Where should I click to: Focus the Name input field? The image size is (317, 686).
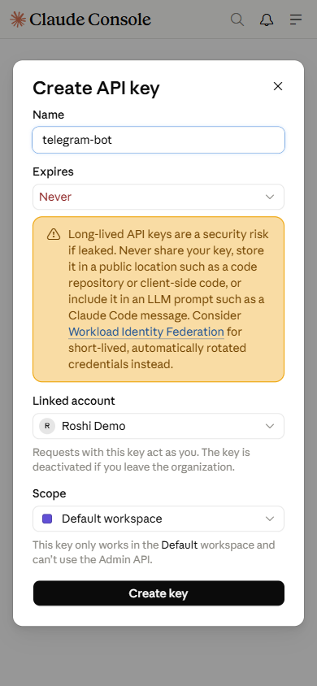click(x=158, y=140)
